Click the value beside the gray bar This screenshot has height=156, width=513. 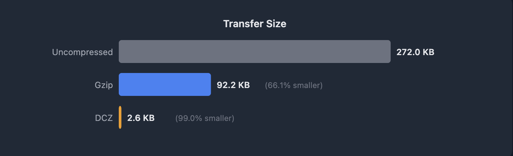coord(415,52)
